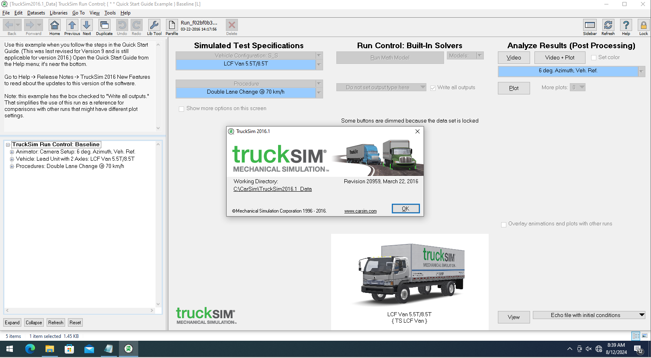Open Windows Start menu
The height and width of the screenshot is (358, 651).
[x=10, y=349]
